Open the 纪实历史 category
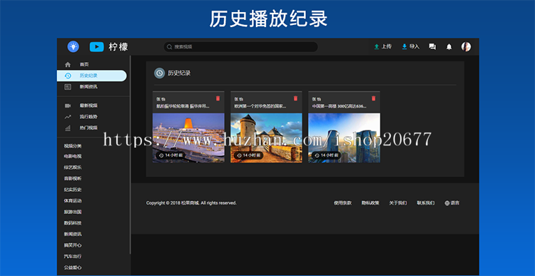The image size is (535, 276). tap(73, 190)
